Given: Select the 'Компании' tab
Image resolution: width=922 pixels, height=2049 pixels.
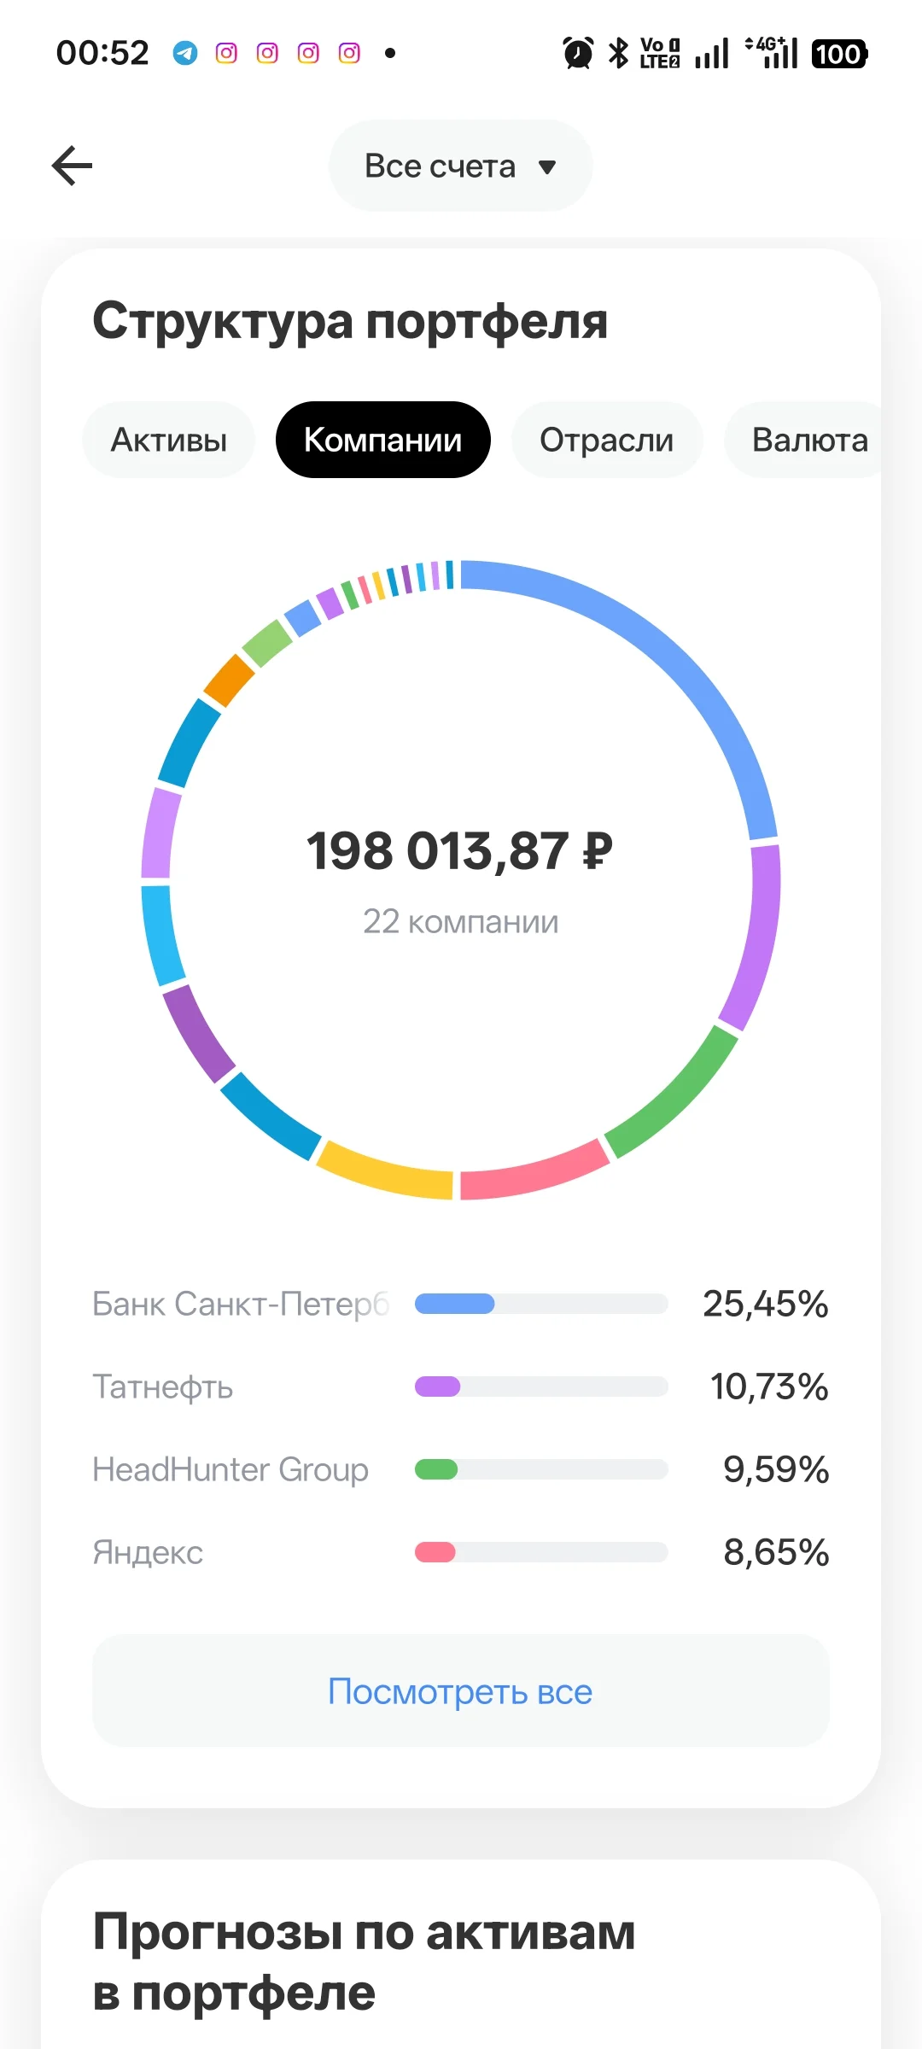Looking at the screenshot, I should point(383,440).
